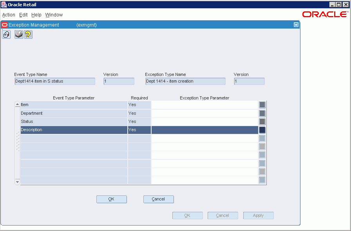Select the 'Status' parameter row
Image resolution: width=351 pixels, height=231 pixels.
[74, 121]
